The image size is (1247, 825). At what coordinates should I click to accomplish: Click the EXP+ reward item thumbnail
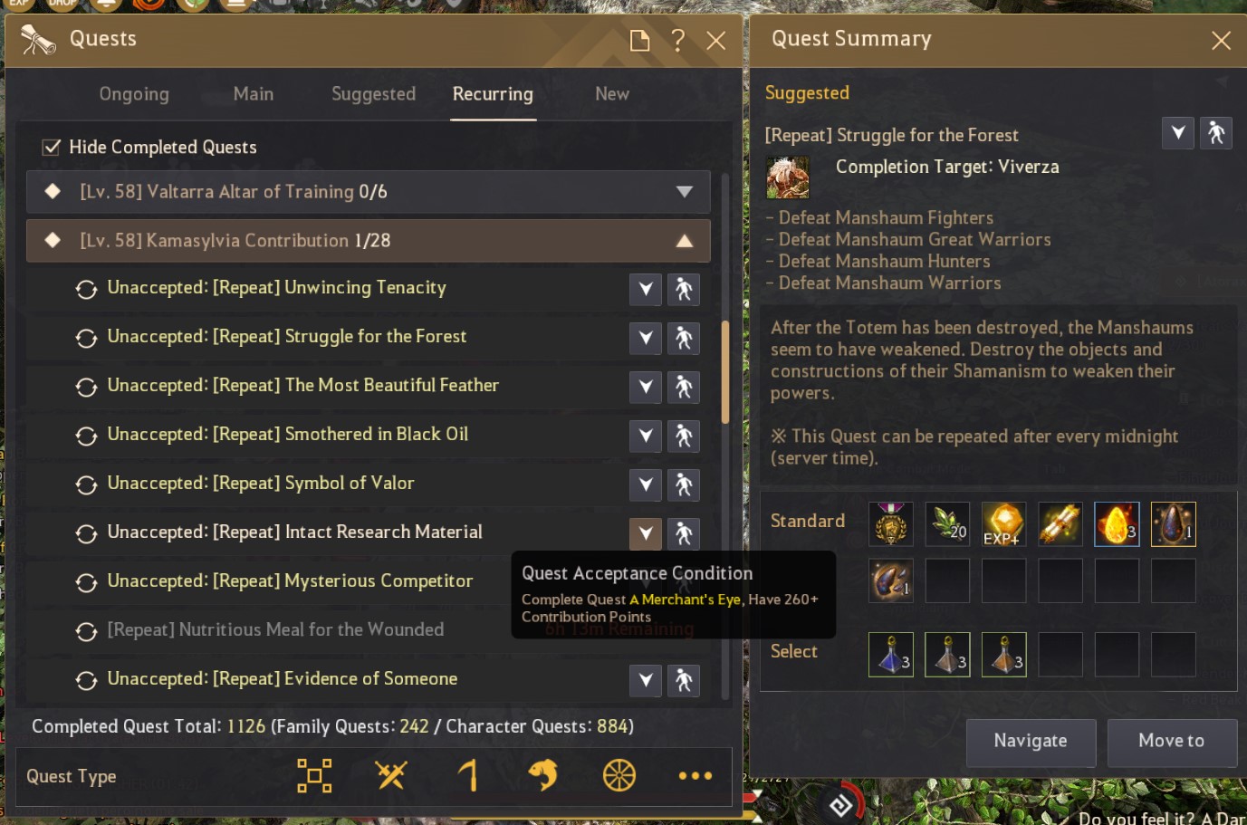pos(1004,524)
